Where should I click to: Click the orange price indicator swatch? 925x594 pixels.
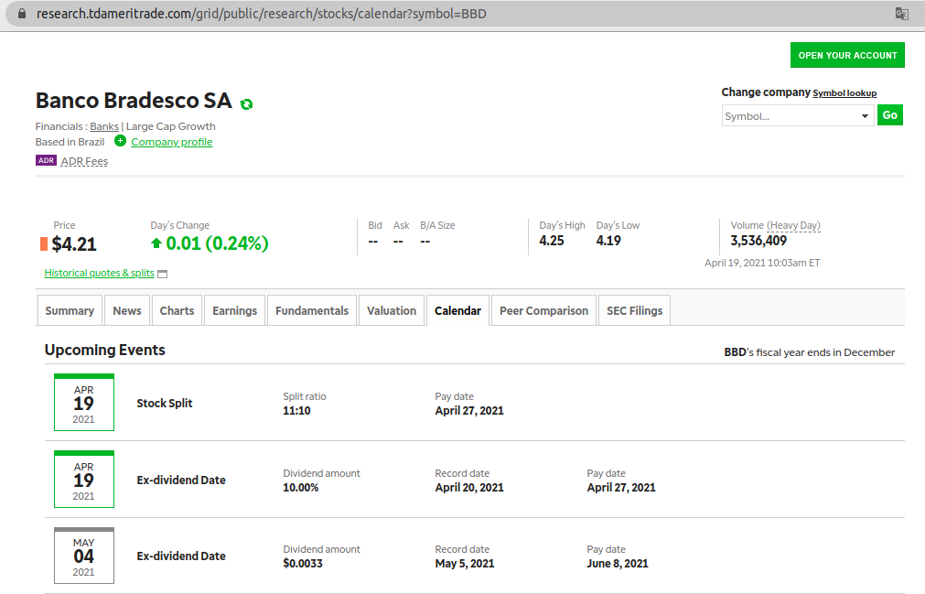(43, 243)
